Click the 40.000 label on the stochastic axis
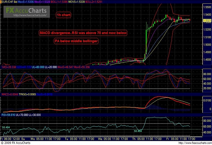The image size is (212, 145). click(x=207, y=84)
